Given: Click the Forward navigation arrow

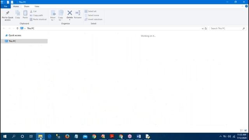Looking at the screenshot, I should (9, 28).
